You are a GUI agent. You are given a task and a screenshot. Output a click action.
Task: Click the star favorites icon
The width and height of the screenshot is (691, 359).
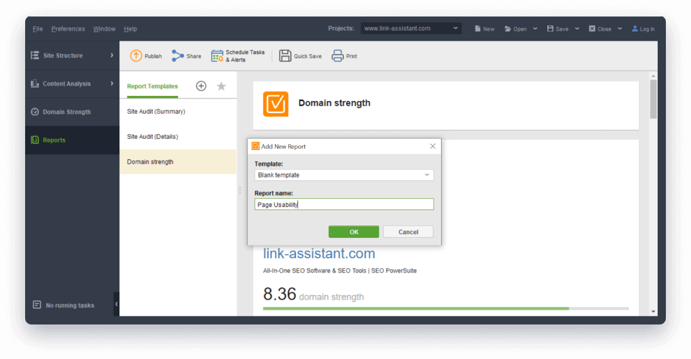tap(221, 86)
